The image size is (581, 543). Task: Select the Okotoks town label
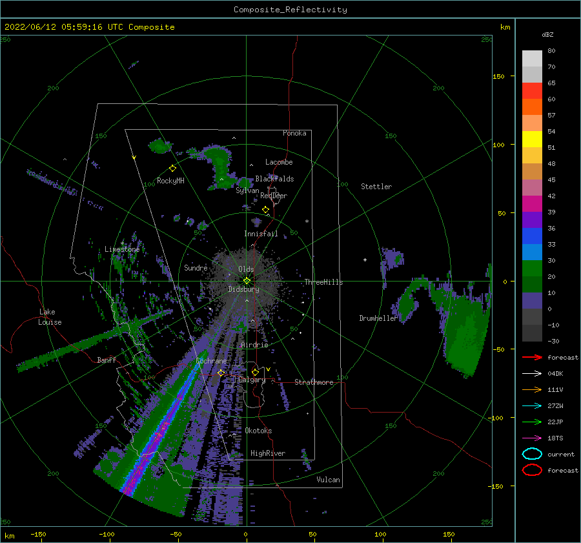tap(258, 431)
